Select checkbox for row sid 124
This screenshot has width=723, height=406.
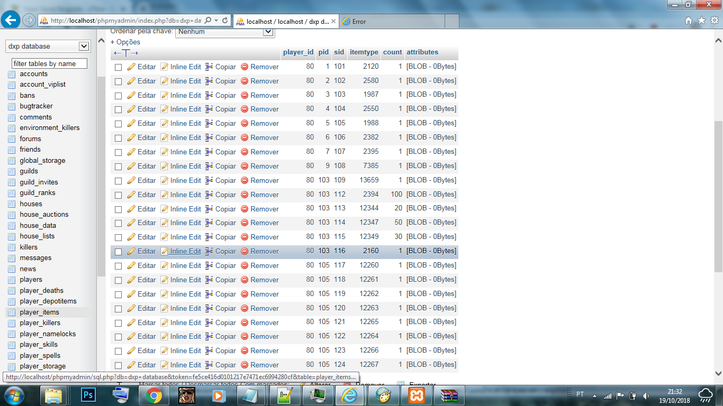coord(118,365)
